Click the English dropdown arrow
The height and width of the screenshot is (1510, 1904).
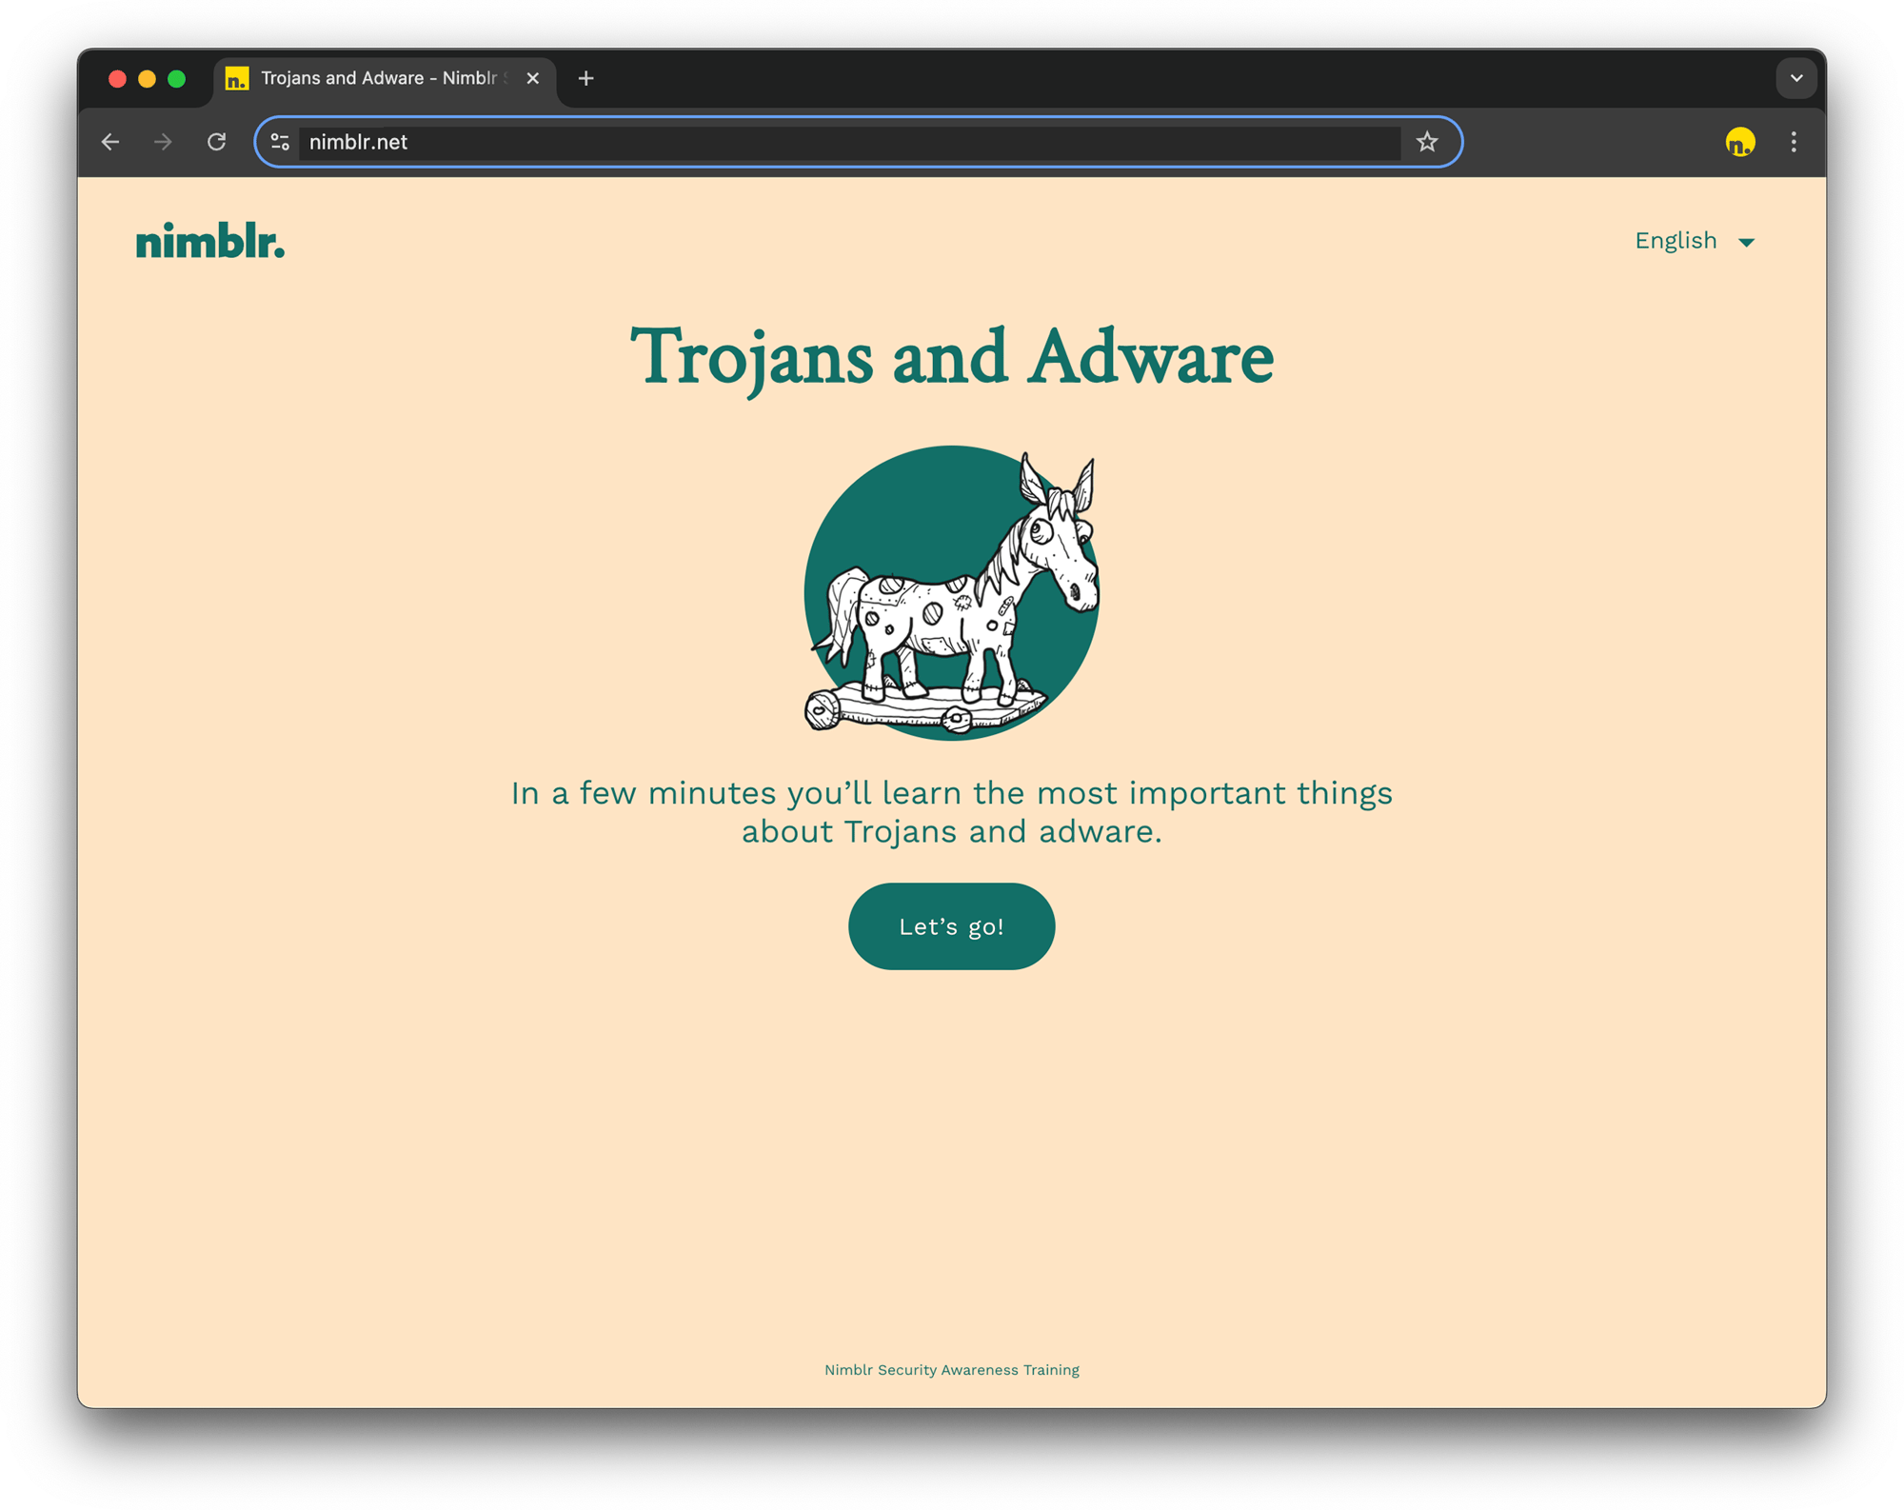pyautogui.click(x=1748, y=243)
